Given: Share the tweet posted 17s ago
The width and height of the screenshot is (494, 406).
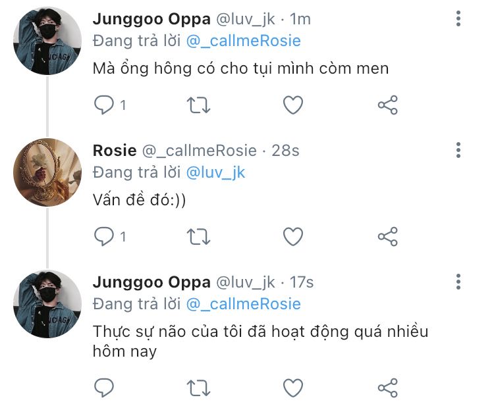Looking at the screenshot, I should (388, 388).
